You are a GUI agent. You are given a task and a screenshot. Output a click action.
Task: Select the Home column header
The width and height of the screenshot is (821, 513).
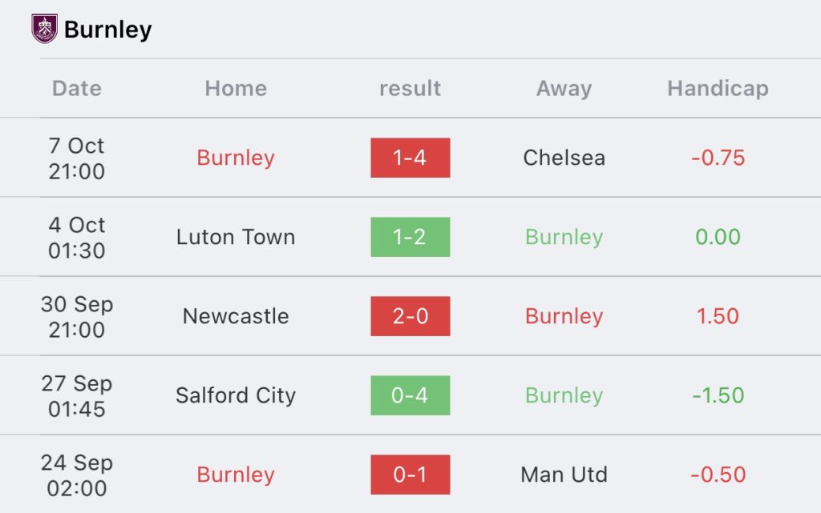236,88
